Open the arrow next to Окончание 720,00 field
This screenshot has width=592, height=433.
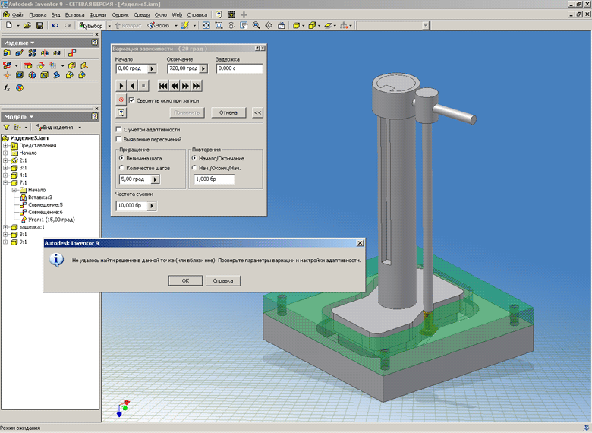pos(203,68)
